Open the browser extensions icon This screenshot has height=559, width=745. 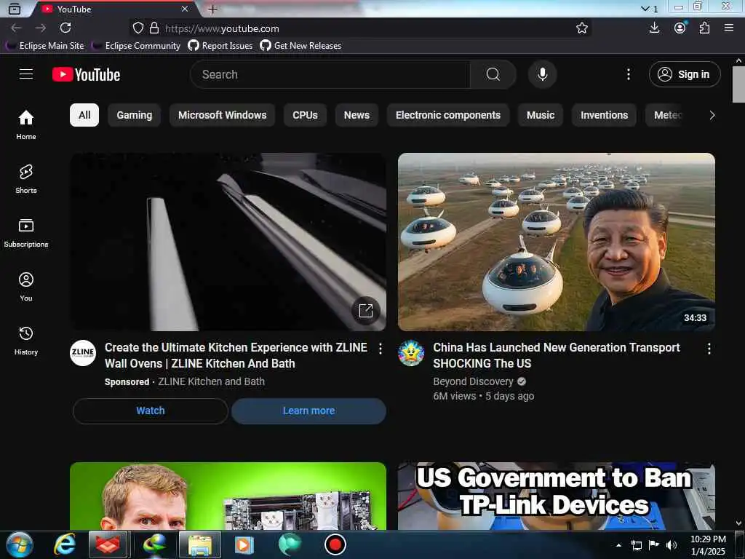704,28
